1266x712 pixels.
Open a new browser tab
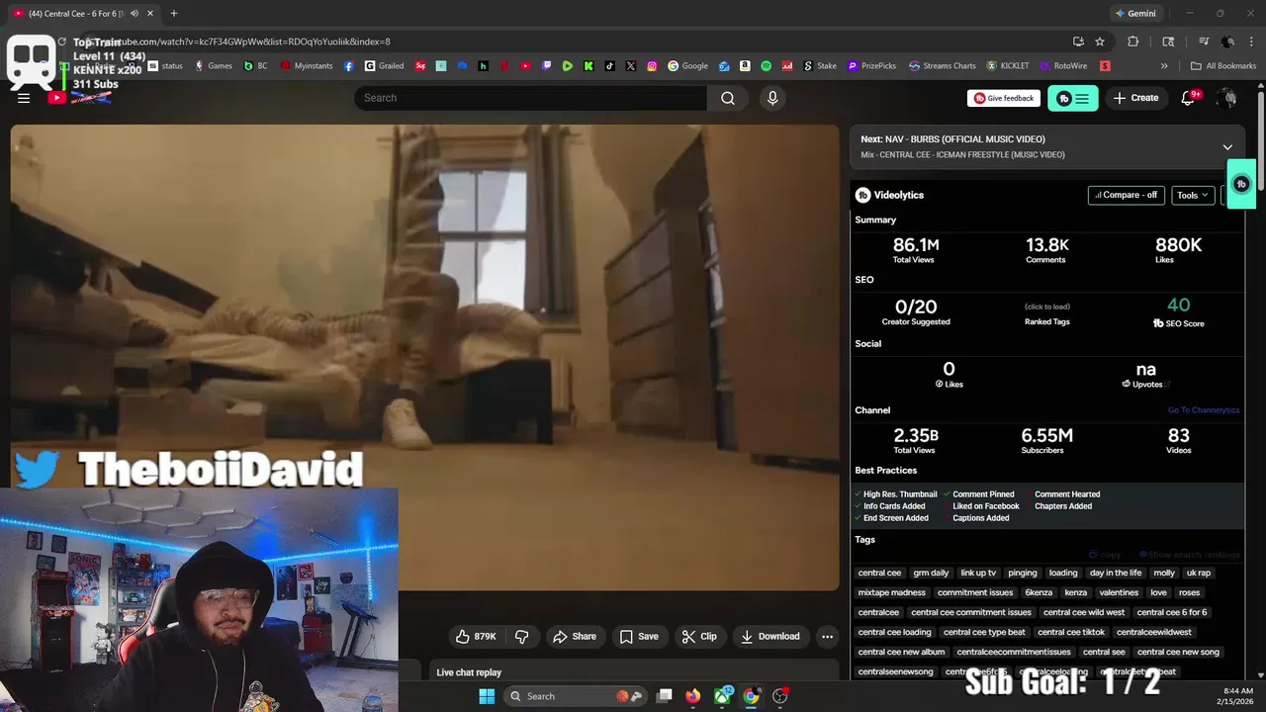click(x=173, y=14)
